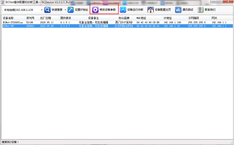Click gateway cell of XCNet-PN row
This screenshot has width=234, height=145.
[x=219, y=26]
